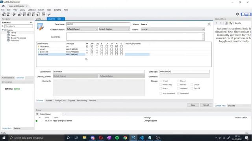Image resolution: width=252 pixels, height=141 pixels.
Task: Click the create function toolbar icon
Action: coord(38,14)
